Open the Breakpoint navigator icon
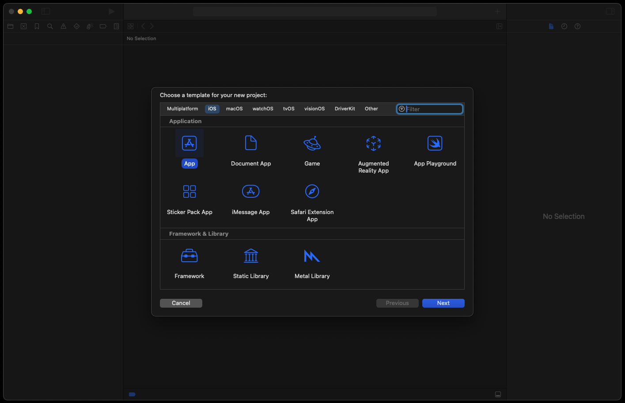 103,26
